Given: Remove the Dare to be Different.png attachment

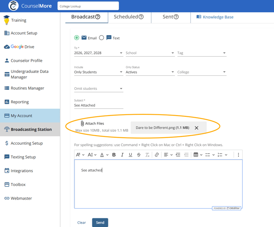Looking at the screenshot, I should tap(197, 128).
